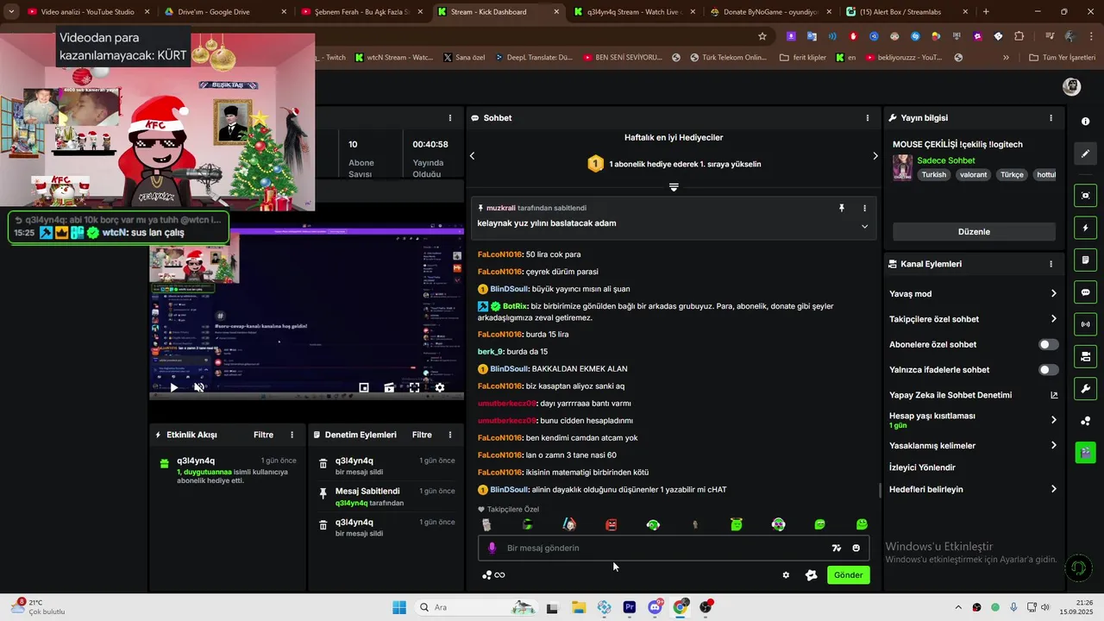This screenshot has width=1104, height=621.
Task: Click the channel points infinity icon
Action: tap(493, 575)
